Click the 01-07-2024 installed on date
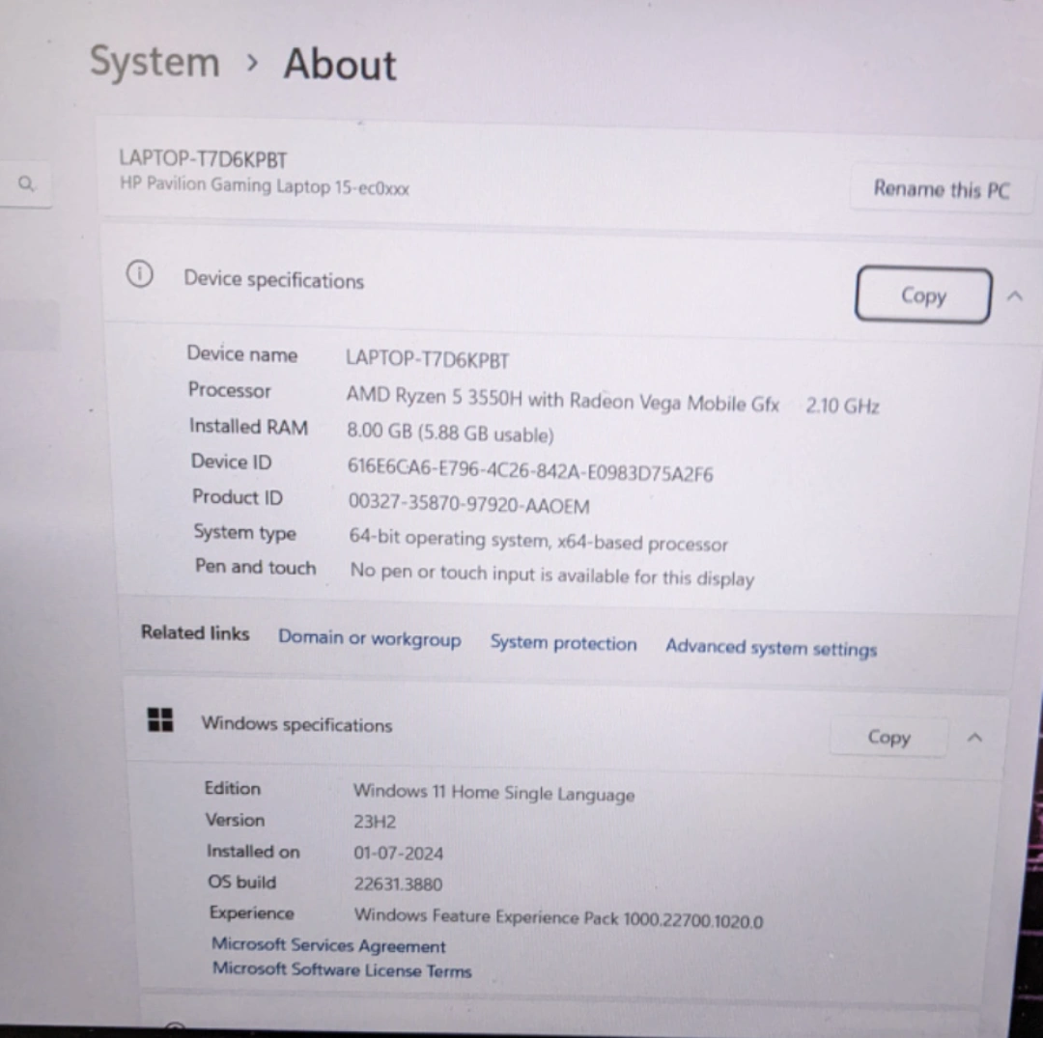This screenshot has width=1043, height=1038. (x=399, y=854)
